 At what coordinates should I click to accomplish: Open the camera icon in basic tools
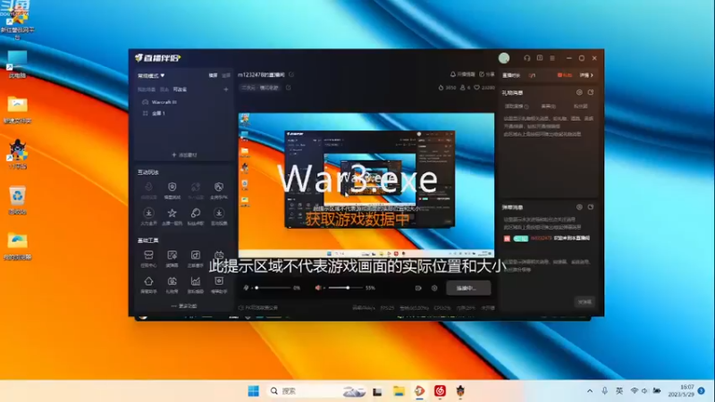tap(172, 281)
